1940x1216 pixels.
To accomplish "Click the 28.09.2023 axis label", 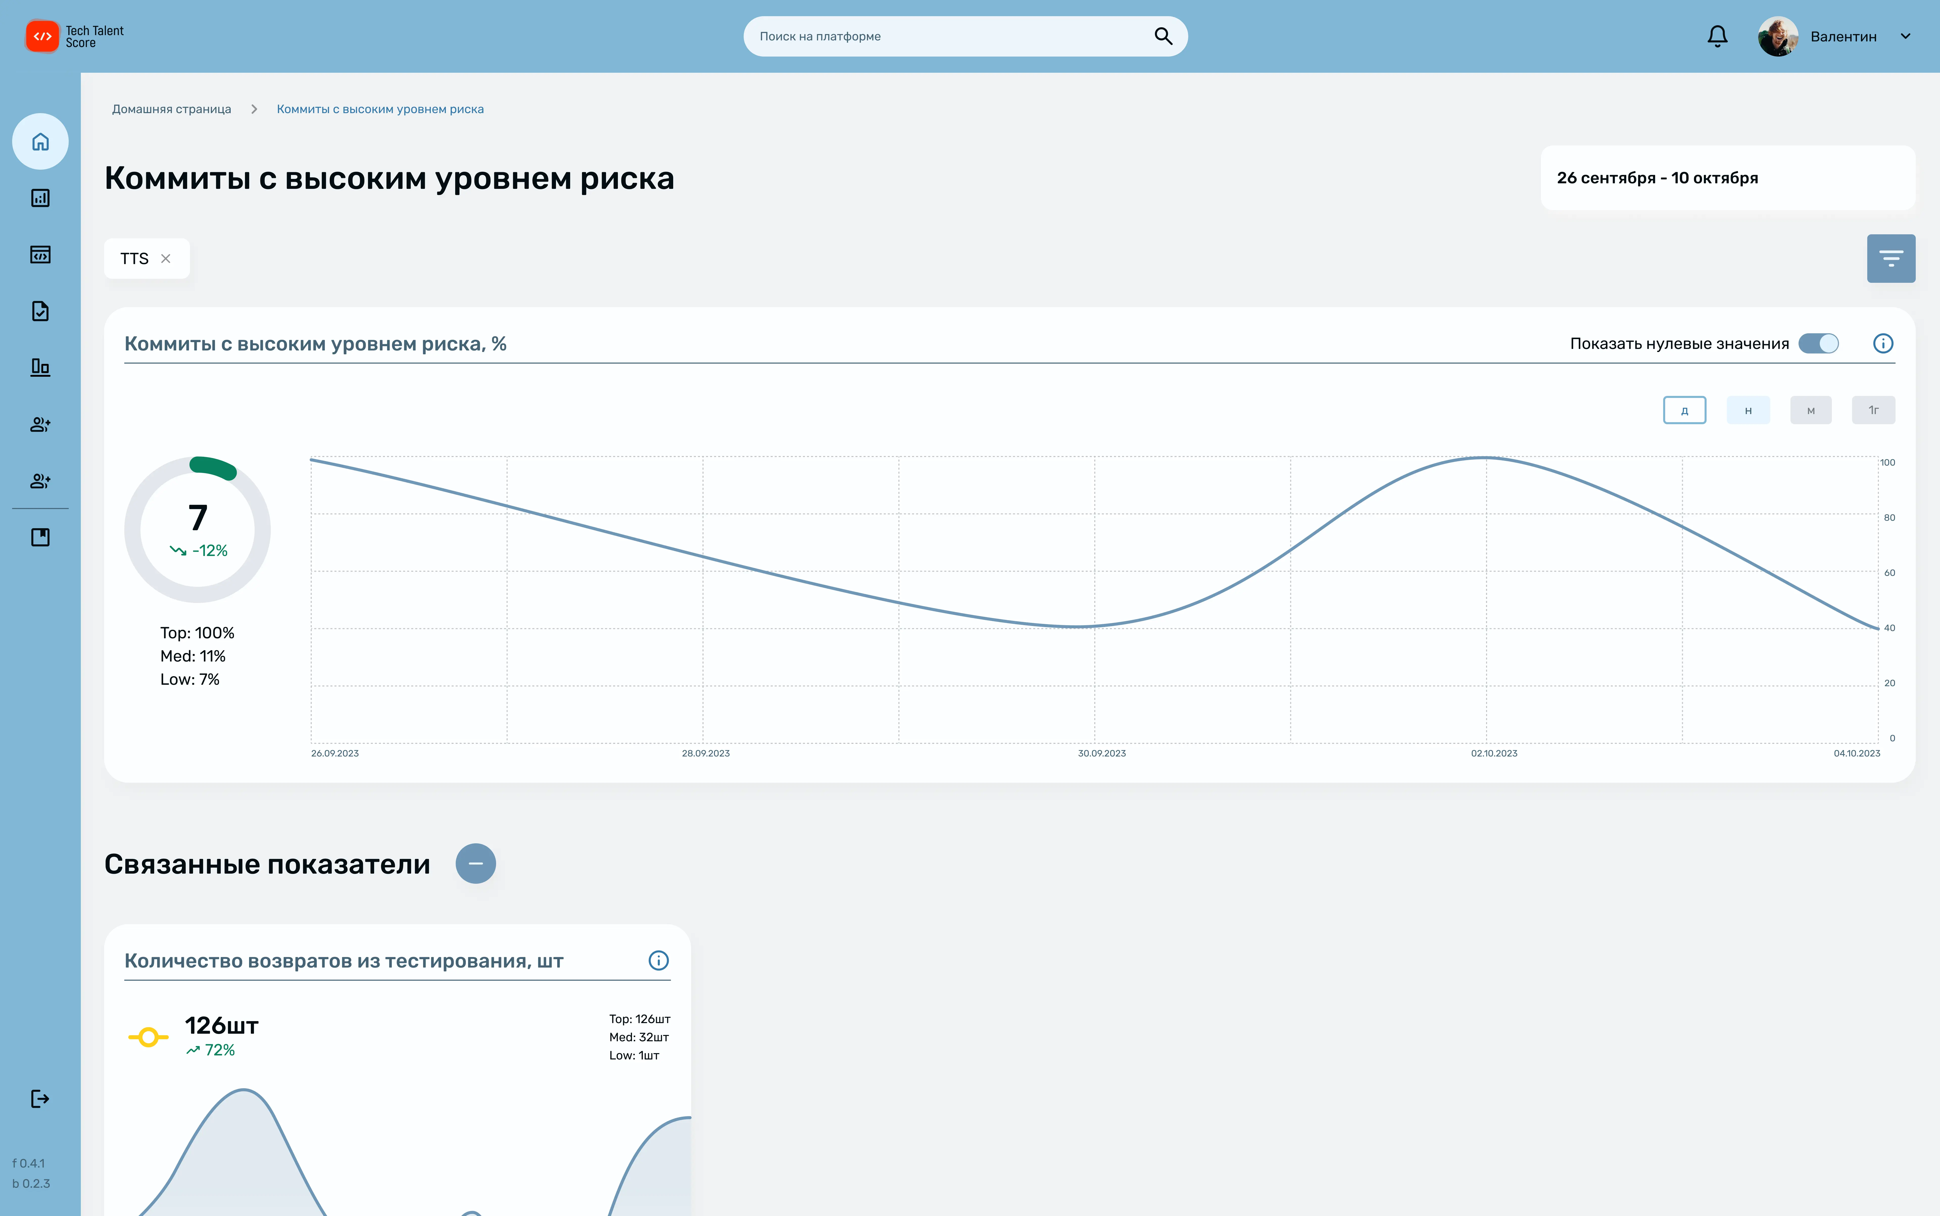I will pyautogui.click(x=706, y=754).
